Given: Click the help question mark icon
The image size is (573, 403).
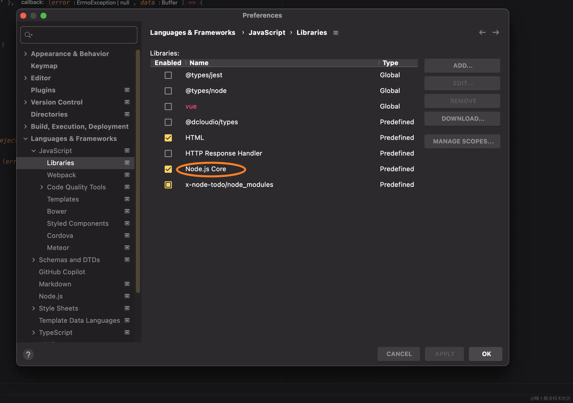Looking at the screenshot, I should pyautogui.click(x=28, y=355).
